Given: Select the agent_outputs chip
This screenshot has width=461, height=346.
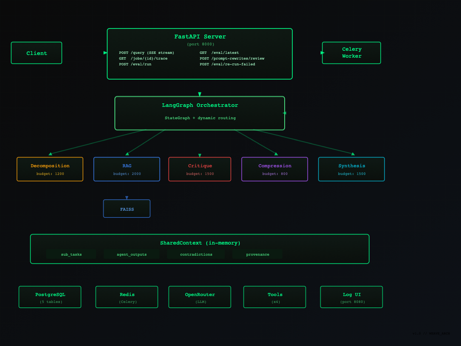Looking at the screenshot, I should point(131,254).
